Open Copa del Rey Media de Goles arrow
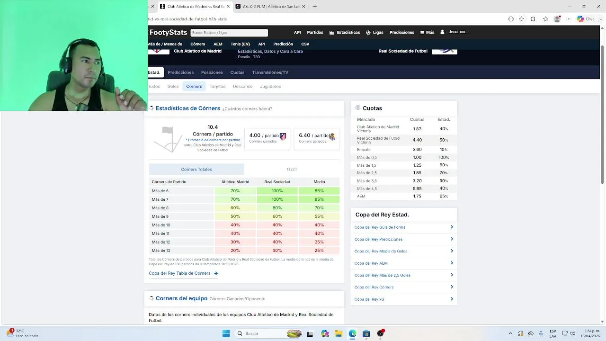 coord(452,251)
